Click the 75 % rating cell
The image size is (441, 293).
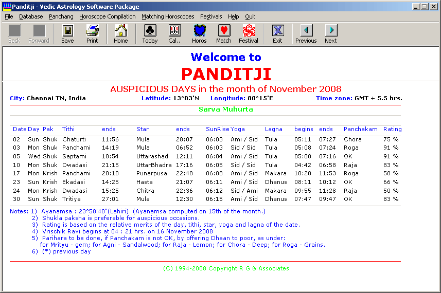391,139
